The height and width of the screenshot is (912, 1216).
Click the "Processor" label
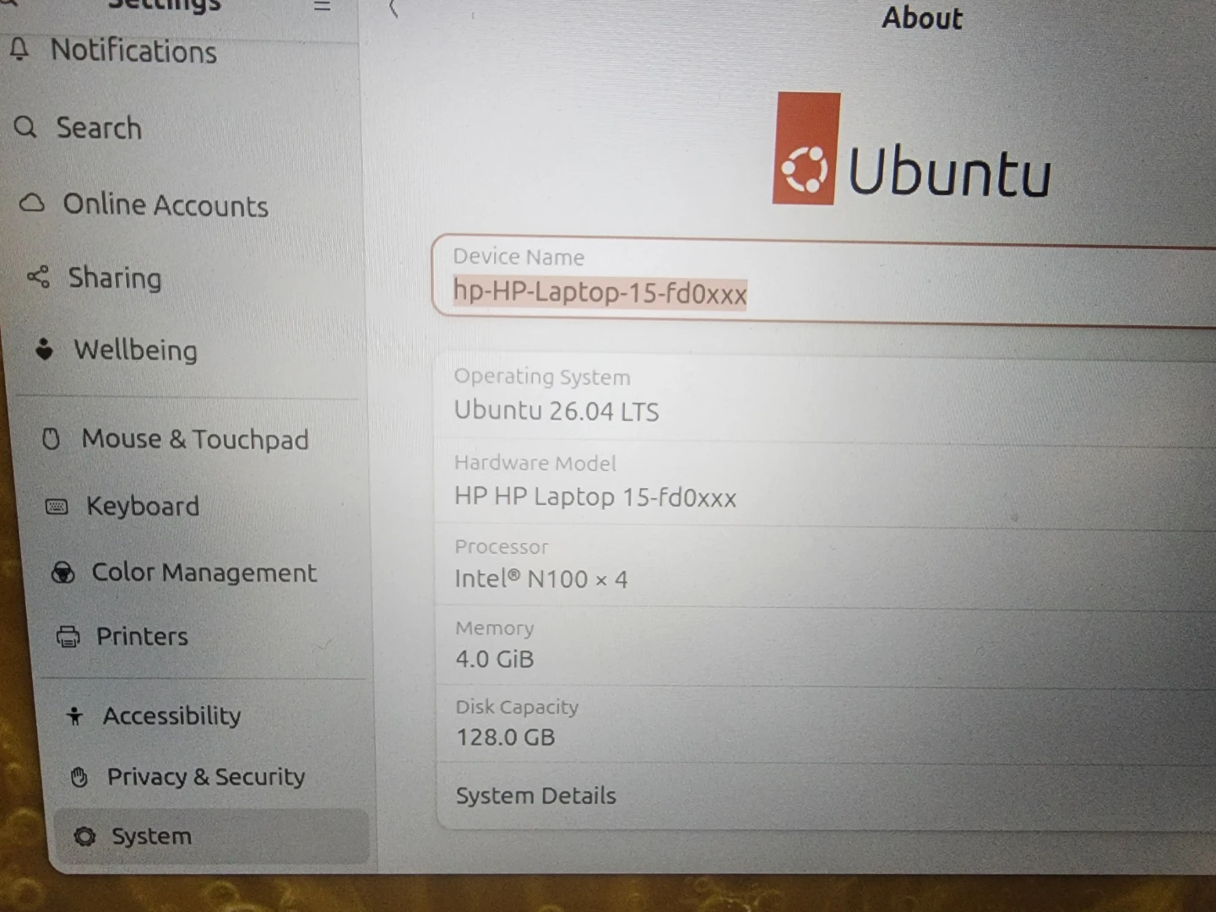[x=502, y=547]
